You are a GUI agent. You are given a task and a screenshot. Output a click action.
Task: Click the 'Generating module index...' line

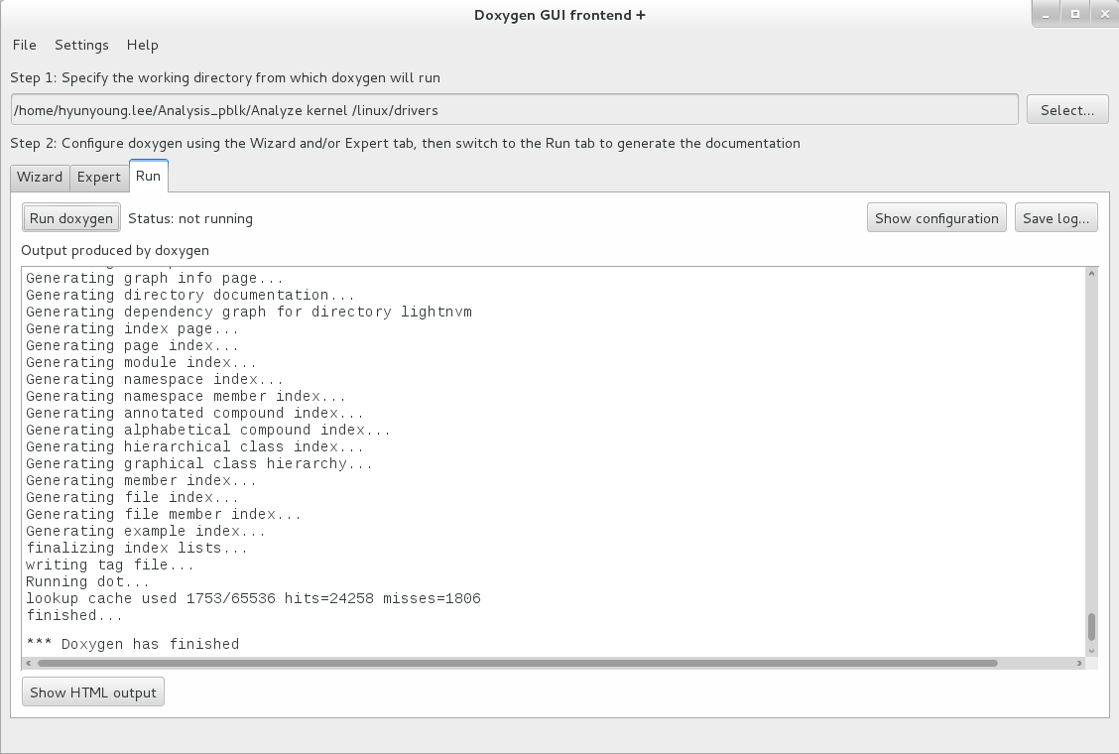141,363
